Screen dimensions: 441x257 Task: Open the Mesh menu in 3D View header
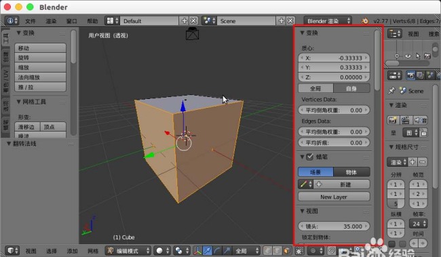93,251
